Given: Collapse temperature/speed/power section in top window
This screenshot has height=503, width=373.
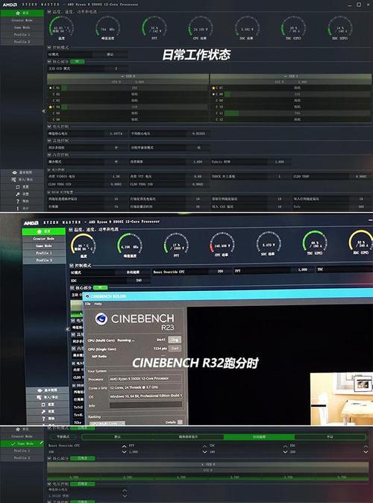Looking at the screenshot, I should coord(49,12).
